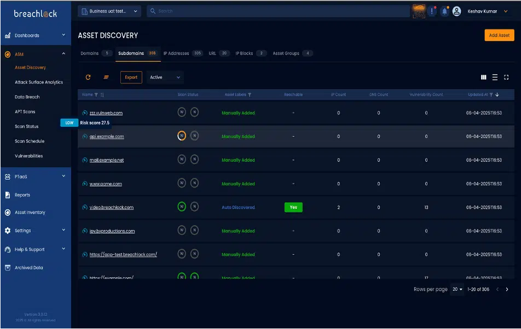Click the W scan icon for www.acme.com
521x329 pixels.
(x=182, y=183)
